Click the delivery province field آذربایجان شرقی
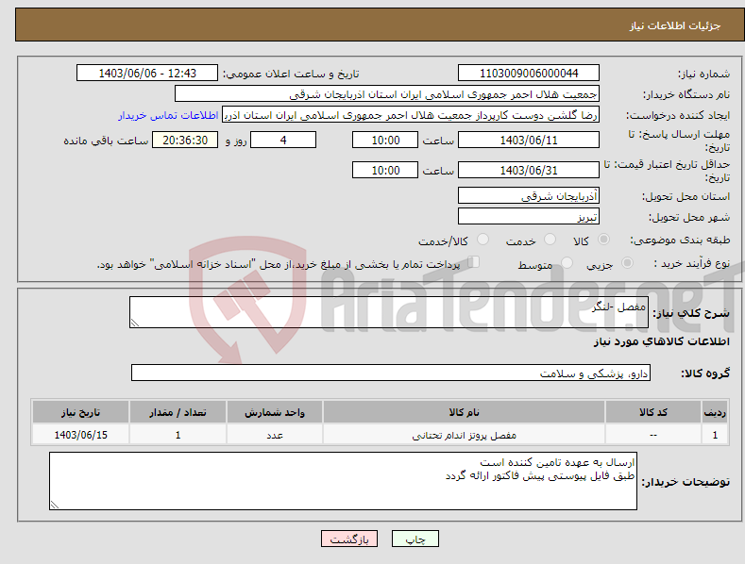The image size is (745, 564). pos(529,195)
